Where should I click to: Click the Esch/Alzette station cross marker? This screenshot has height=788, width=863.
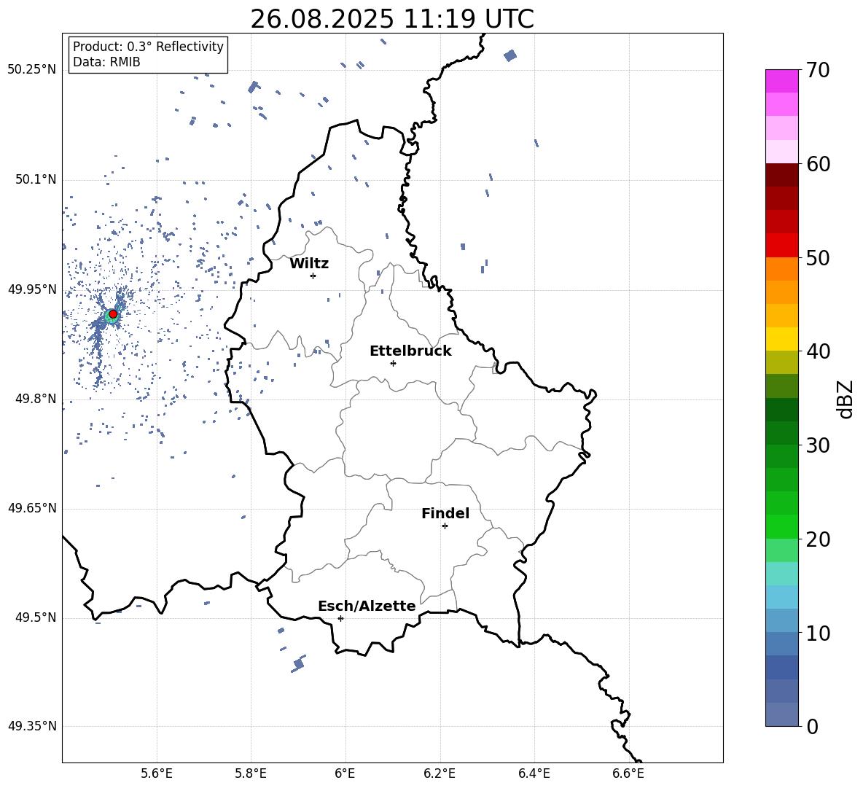(x=340, y=618)
